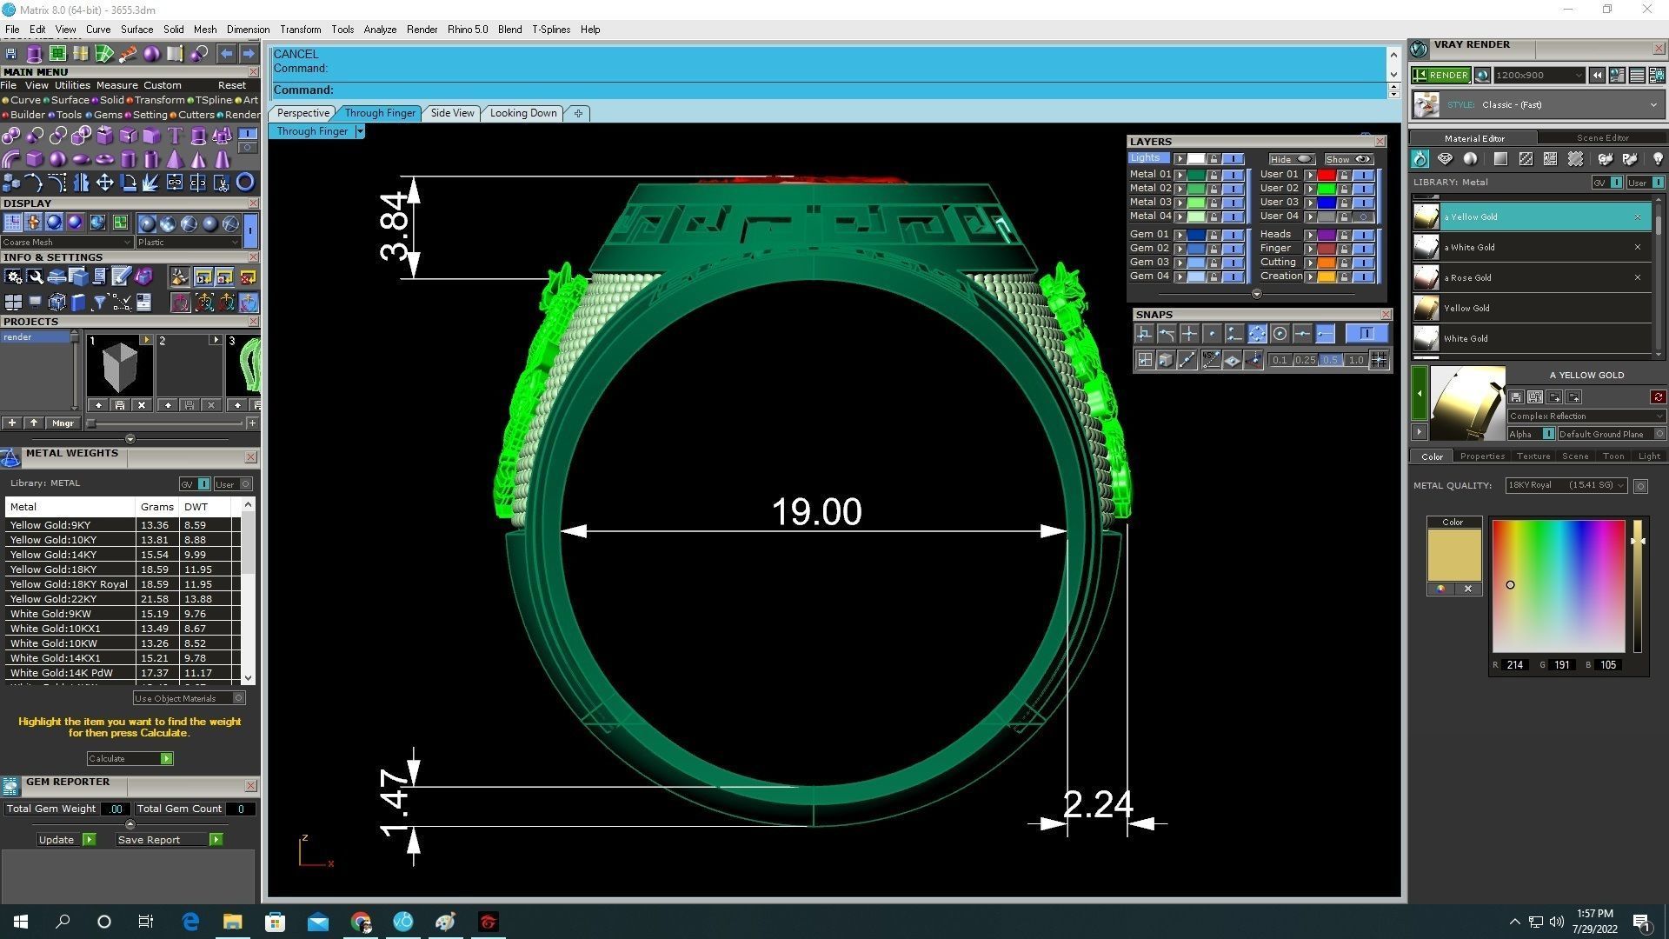Image resolution: width=1669 pixels, height=939 pixels.
Task: Toggle the Alpha switch
Action: coord(1547,434)
